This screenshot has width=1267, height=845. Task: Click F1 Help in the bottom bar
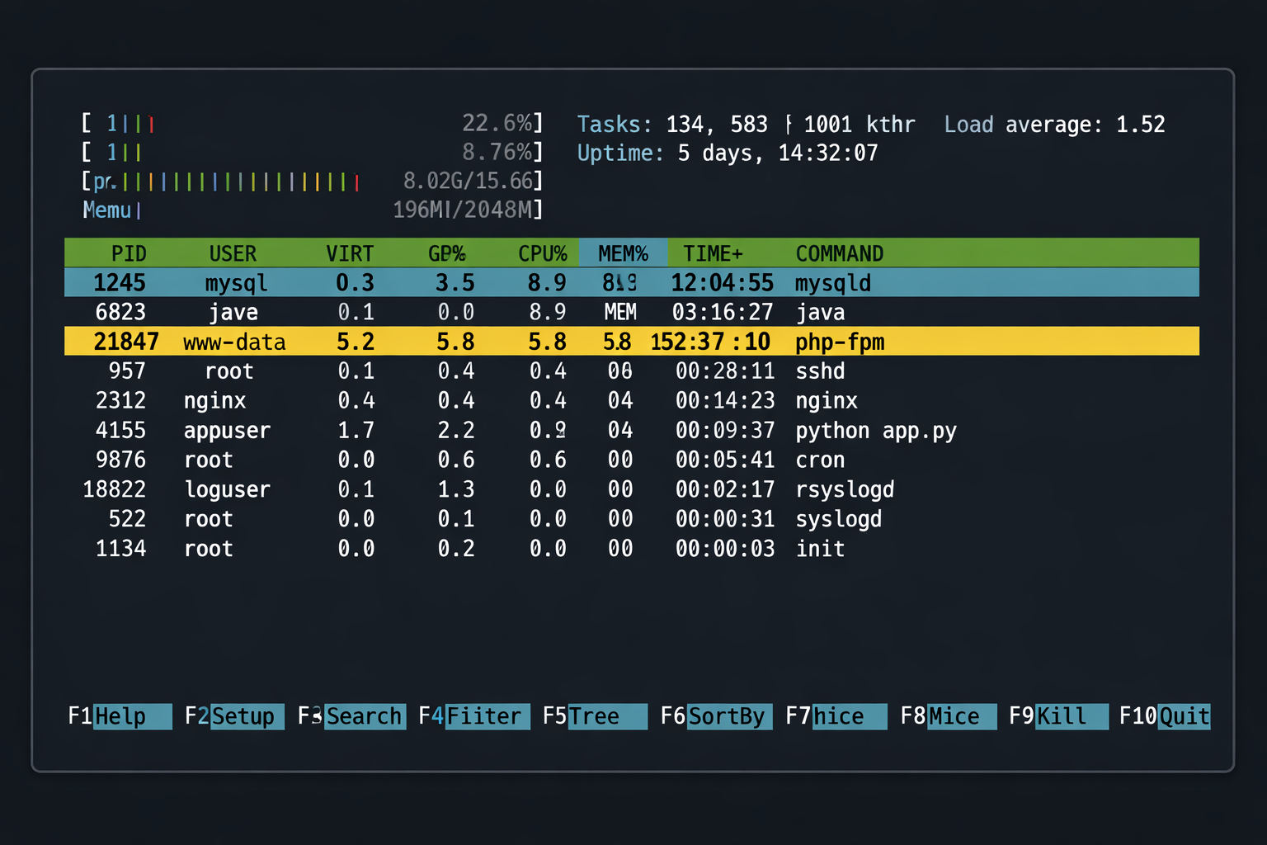(x=120, y=716)
